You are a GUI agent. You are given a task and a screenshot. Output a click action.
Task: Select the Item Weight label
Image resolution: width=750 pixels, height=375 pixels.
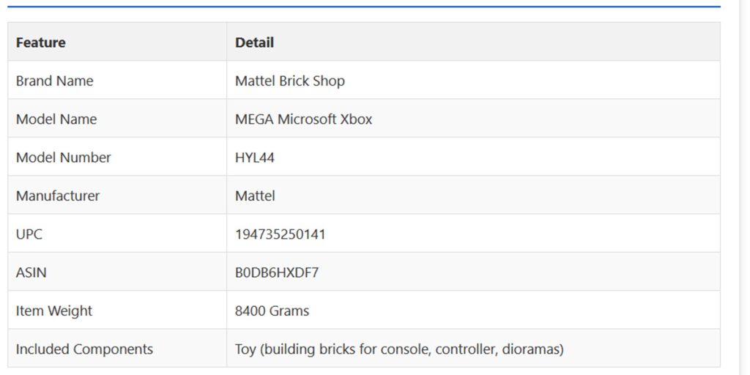coord(54,311)
